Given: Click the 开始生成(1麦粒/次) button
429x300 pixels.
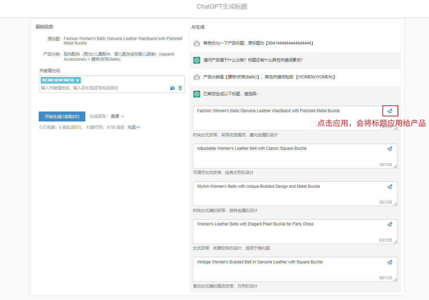Looking at the screenshot, I should point(62,116).
